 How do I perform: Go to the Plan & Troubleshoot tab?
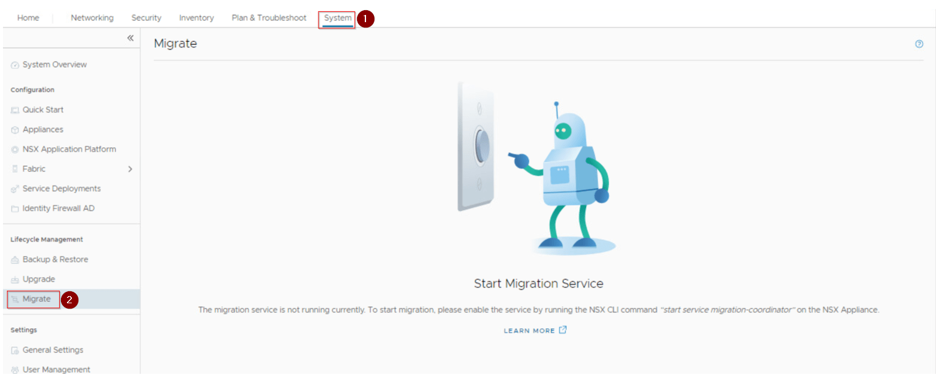269,18
